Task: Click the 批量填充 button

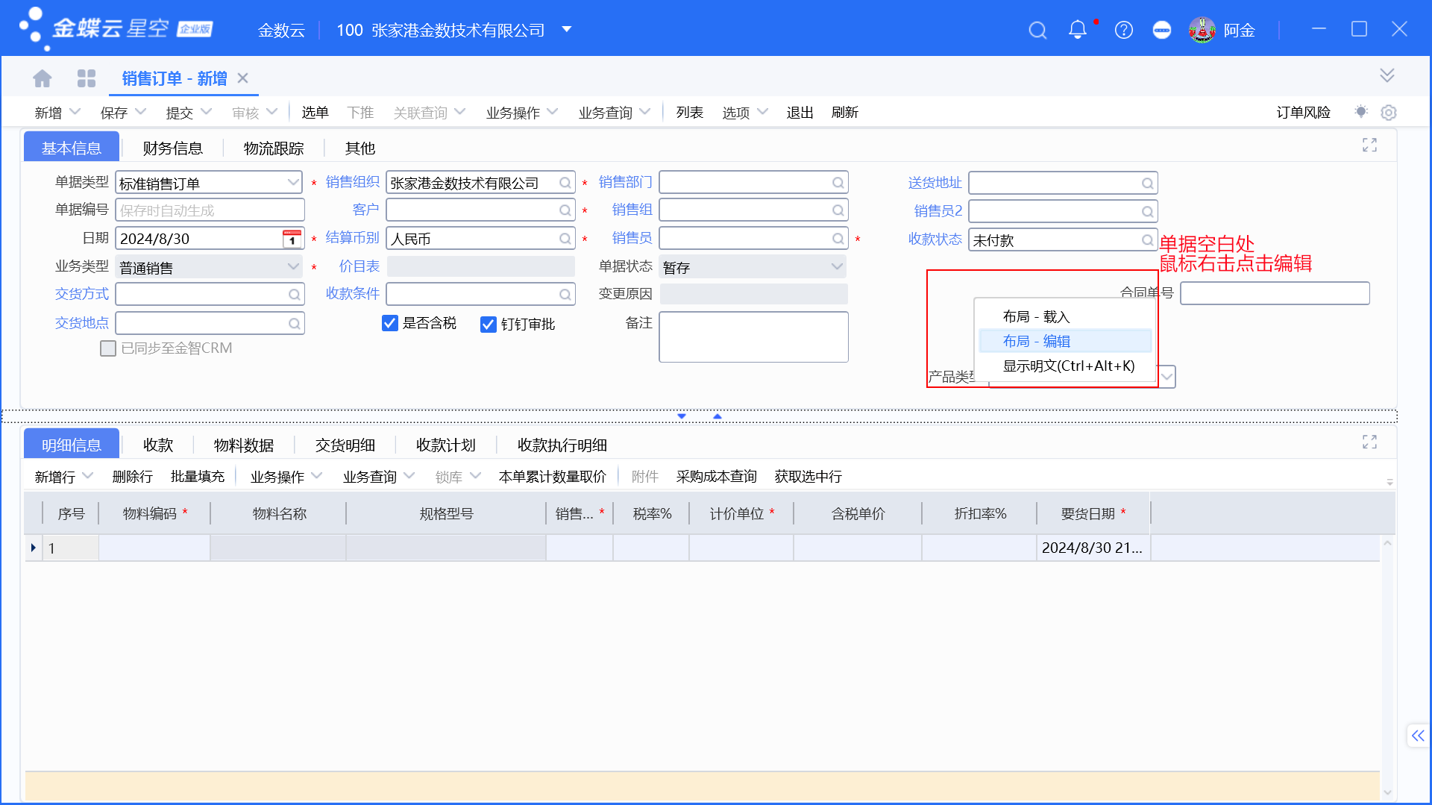Action: 198,477
